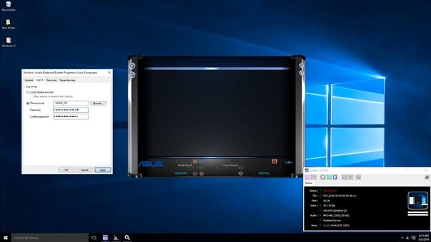The width and height of the screenshot is (431, 242).
Task: Click the upper round icon on ASUS panel's left edge
Action: pos(132,66)
